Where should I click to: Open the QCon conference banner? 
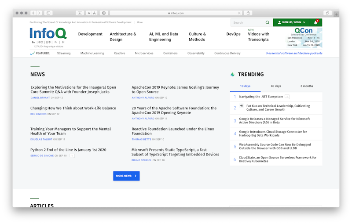point(302,38)
